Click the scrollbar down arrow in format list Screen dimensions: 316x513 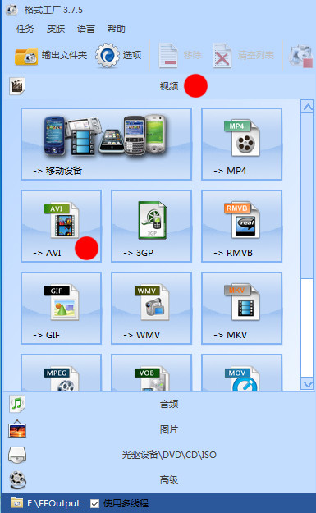tap(308, 384)
